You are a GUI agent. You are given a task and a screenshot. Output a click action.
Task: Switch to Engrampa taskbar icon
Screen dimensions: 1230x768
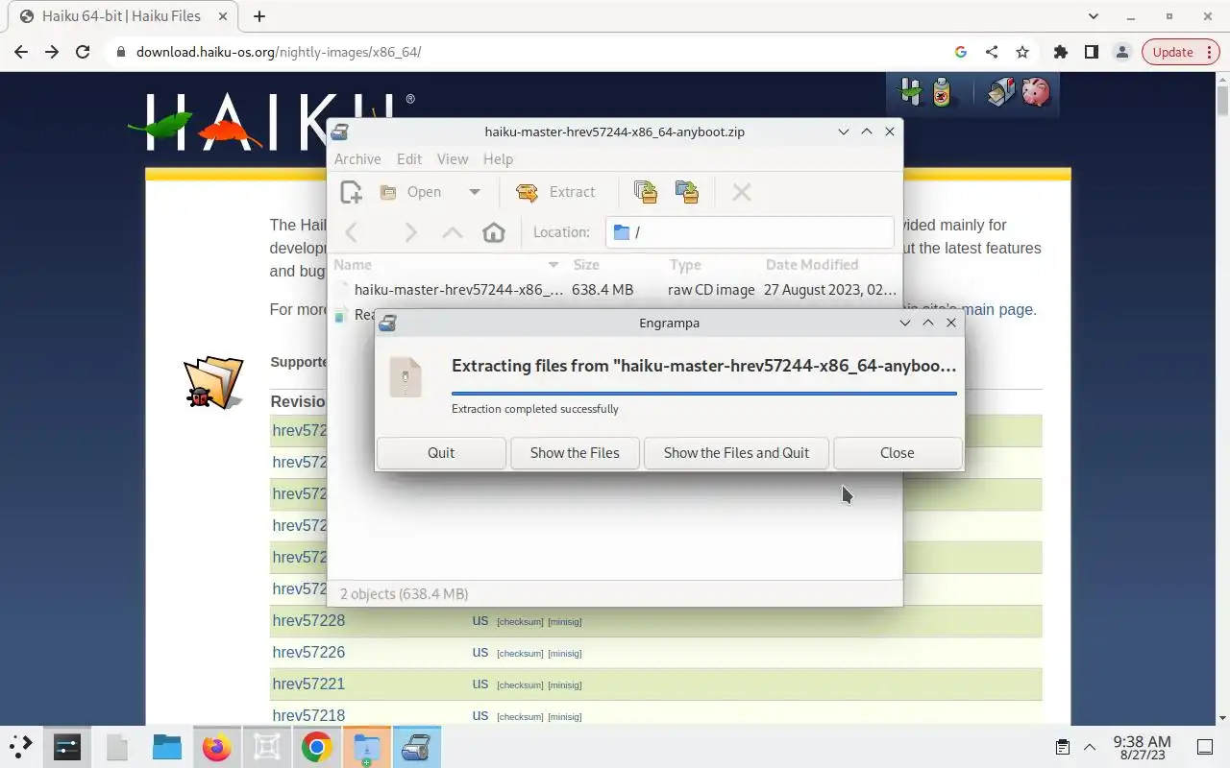point(415,747)
